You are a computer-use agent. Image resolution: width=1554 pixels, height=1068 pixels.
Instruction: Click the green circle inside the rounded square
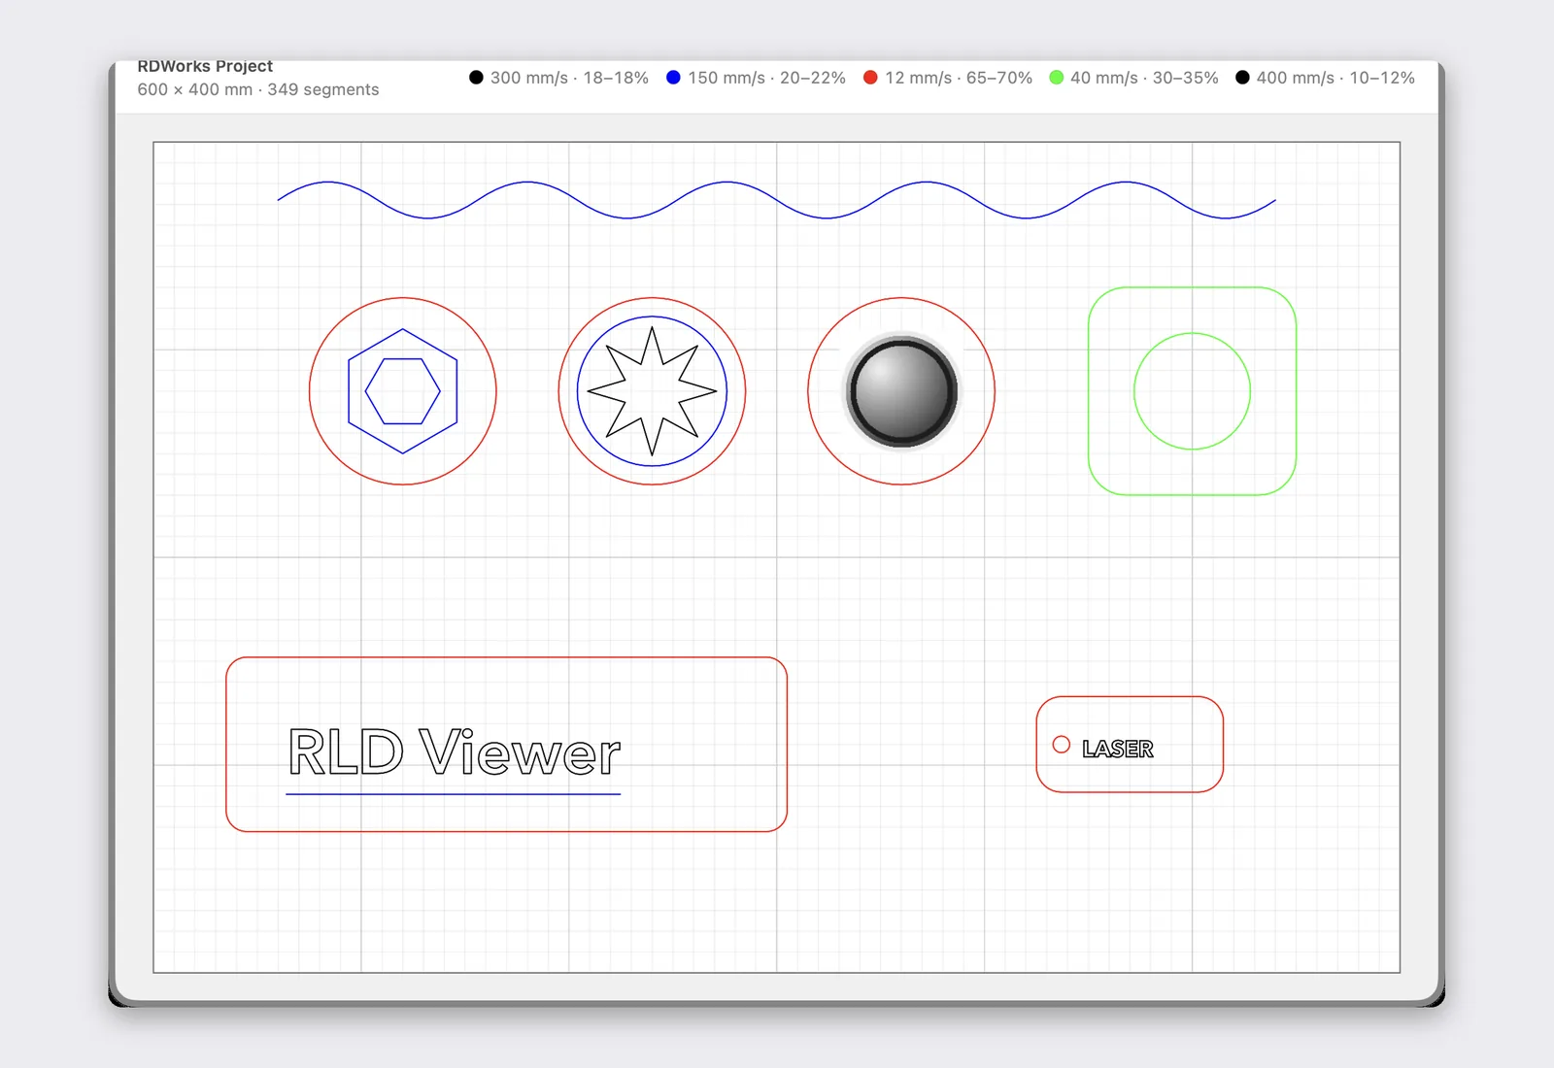[x=1193, y=391]
